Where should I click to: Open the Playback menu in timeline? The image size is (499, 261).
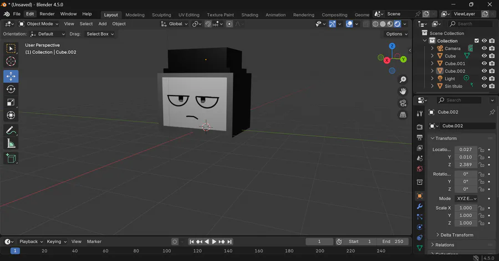31,242
